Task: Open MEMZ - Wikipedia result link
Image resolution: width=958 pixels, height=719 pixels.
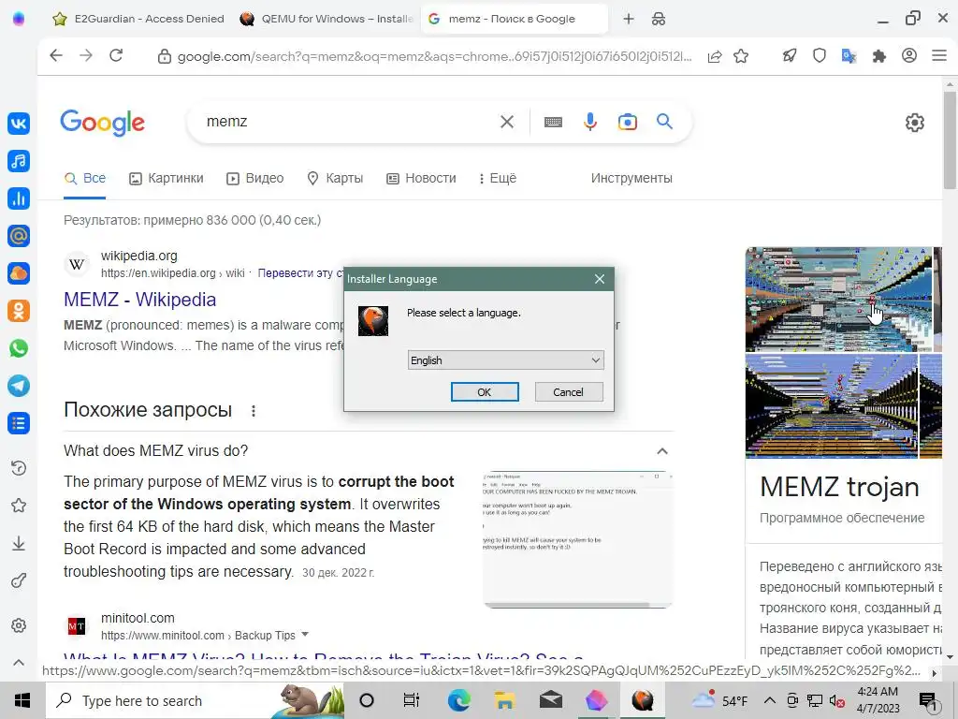Action: (x=140, y=300)
